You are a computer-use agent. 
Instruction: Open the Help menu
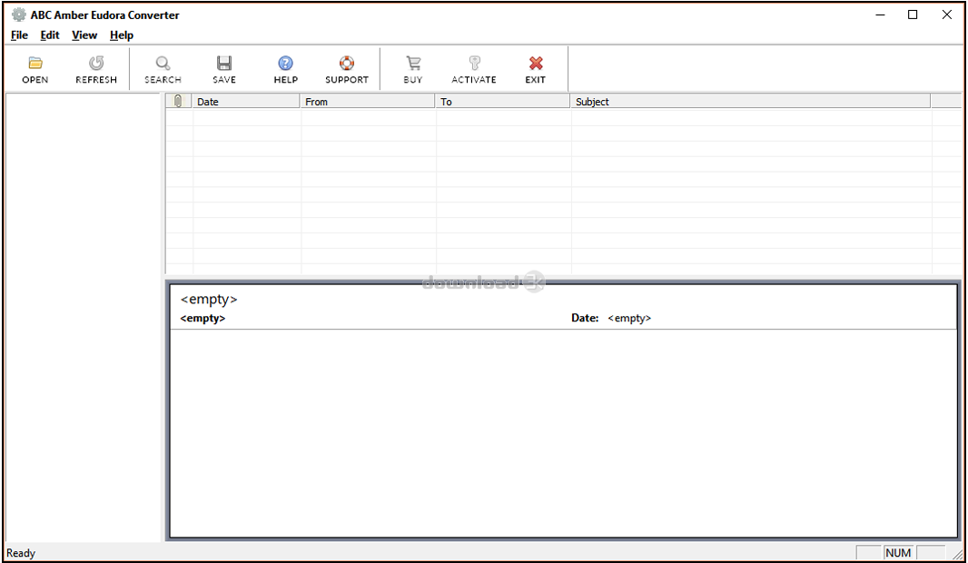(122, 35)
